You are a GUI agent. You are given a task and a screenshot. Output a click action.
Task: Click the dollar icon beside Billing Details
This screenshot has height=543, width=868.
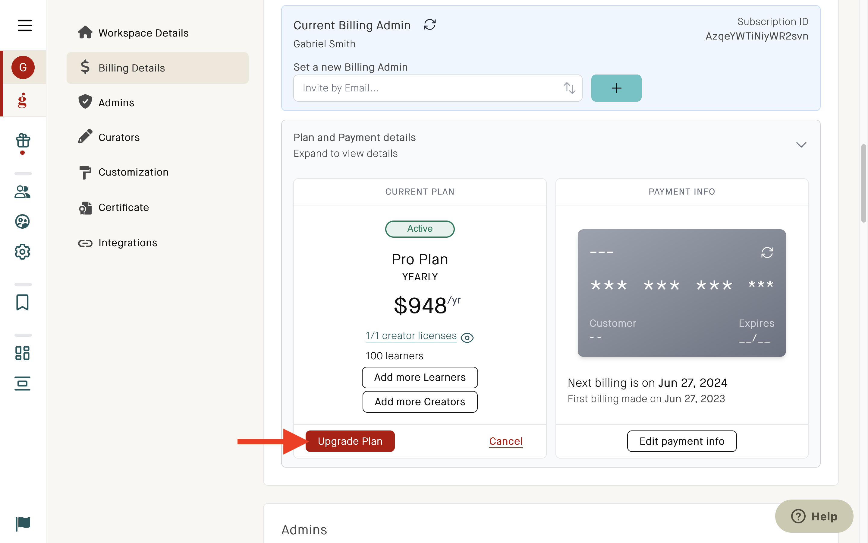[85, 67]
